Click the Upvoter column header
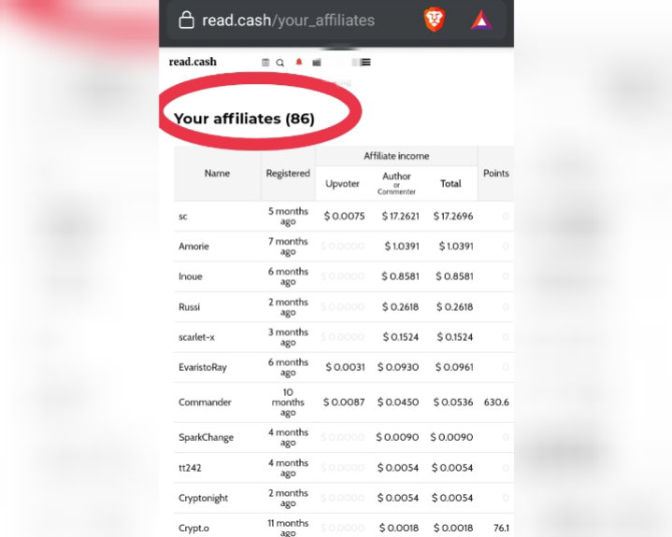This screenshot has width=672, height=537. (342, 184)
